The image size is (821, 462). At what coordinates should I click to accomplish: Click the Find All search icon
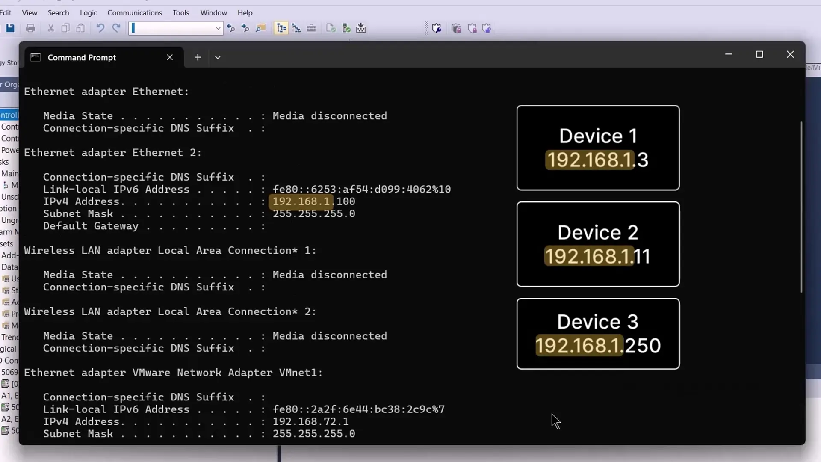tap(260, 28)
